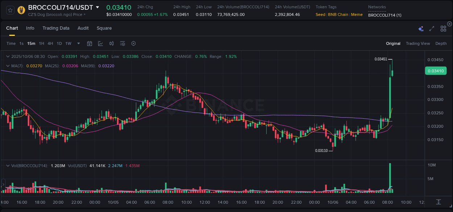Open the date range calendar picker
The image size is (453, 212).
[90, 43]
